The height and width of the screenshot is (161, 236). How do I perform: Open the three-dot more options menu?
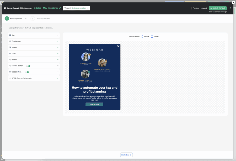(x=230, y=8)
